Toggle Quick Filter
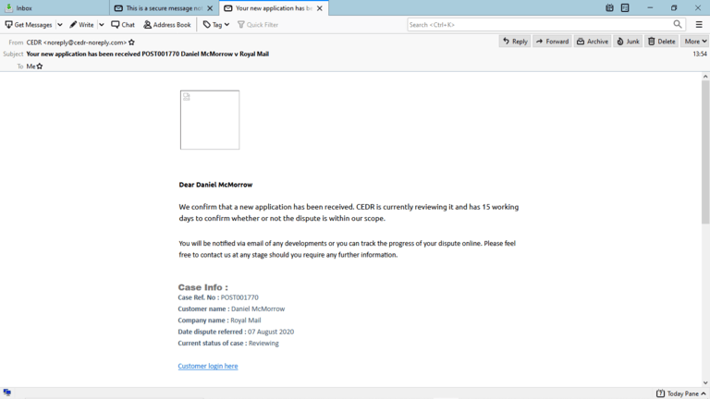The image size is (710, 399). [x=258, y=25]
